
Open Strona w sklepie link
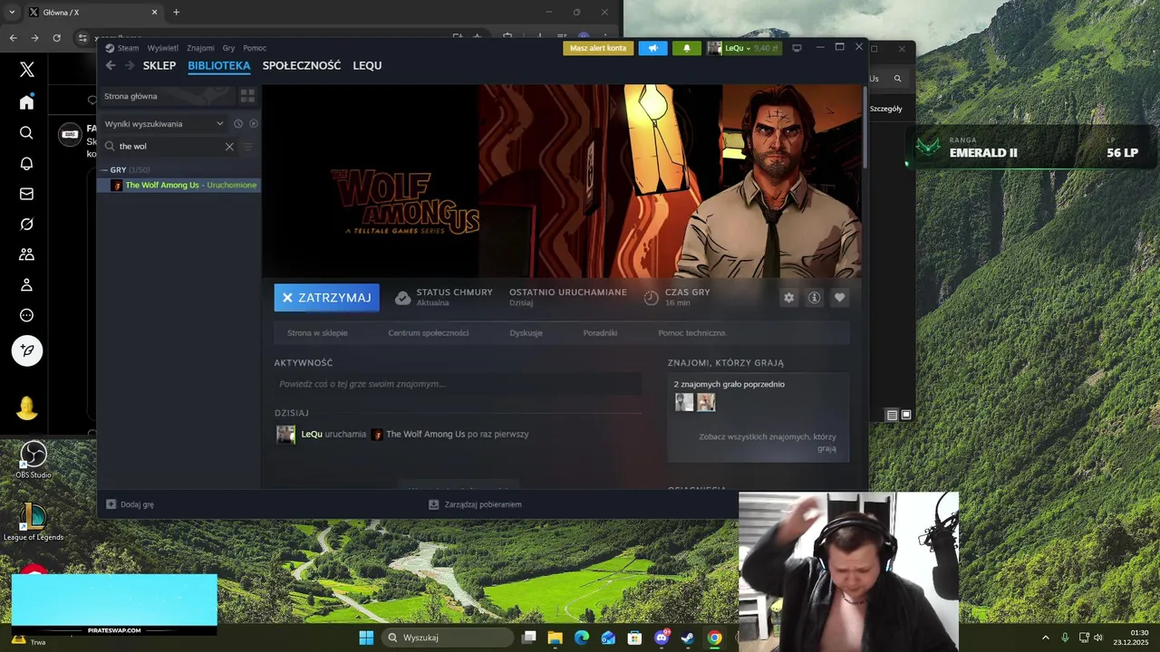click(317, 332)
